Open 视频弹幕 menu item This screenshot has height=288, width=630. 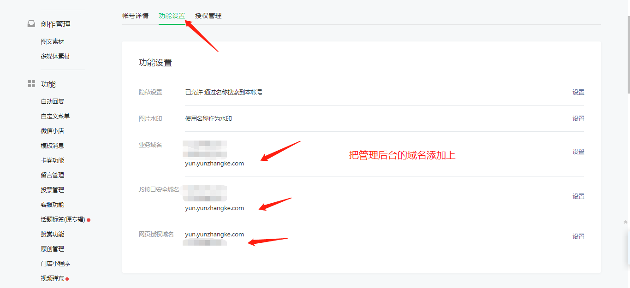53,278
